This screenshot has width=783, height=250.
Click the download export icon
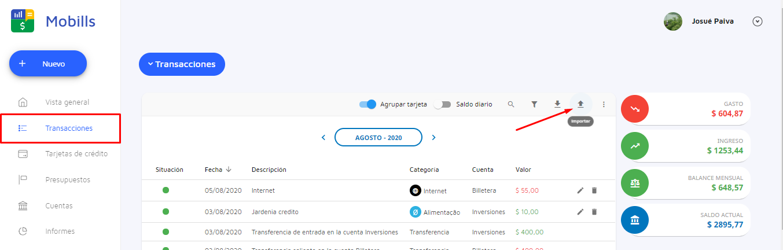(557, 104)
